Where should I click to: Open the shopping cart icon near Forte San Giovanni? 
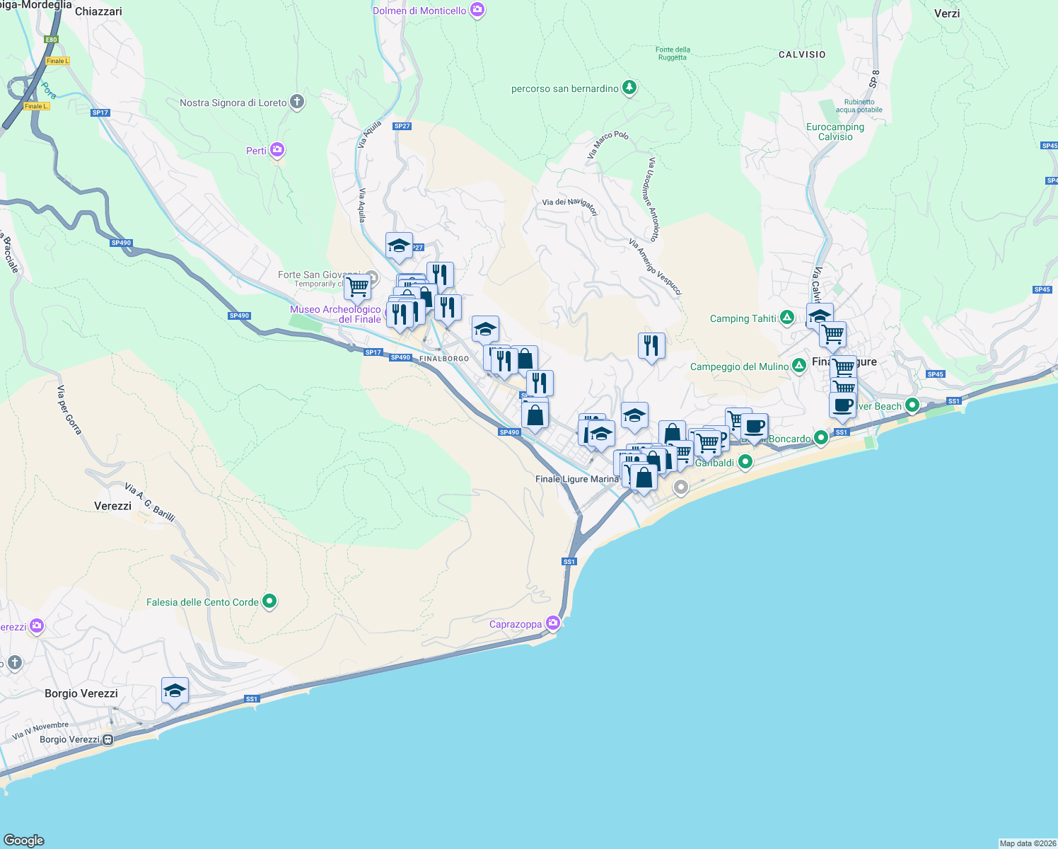357,288
